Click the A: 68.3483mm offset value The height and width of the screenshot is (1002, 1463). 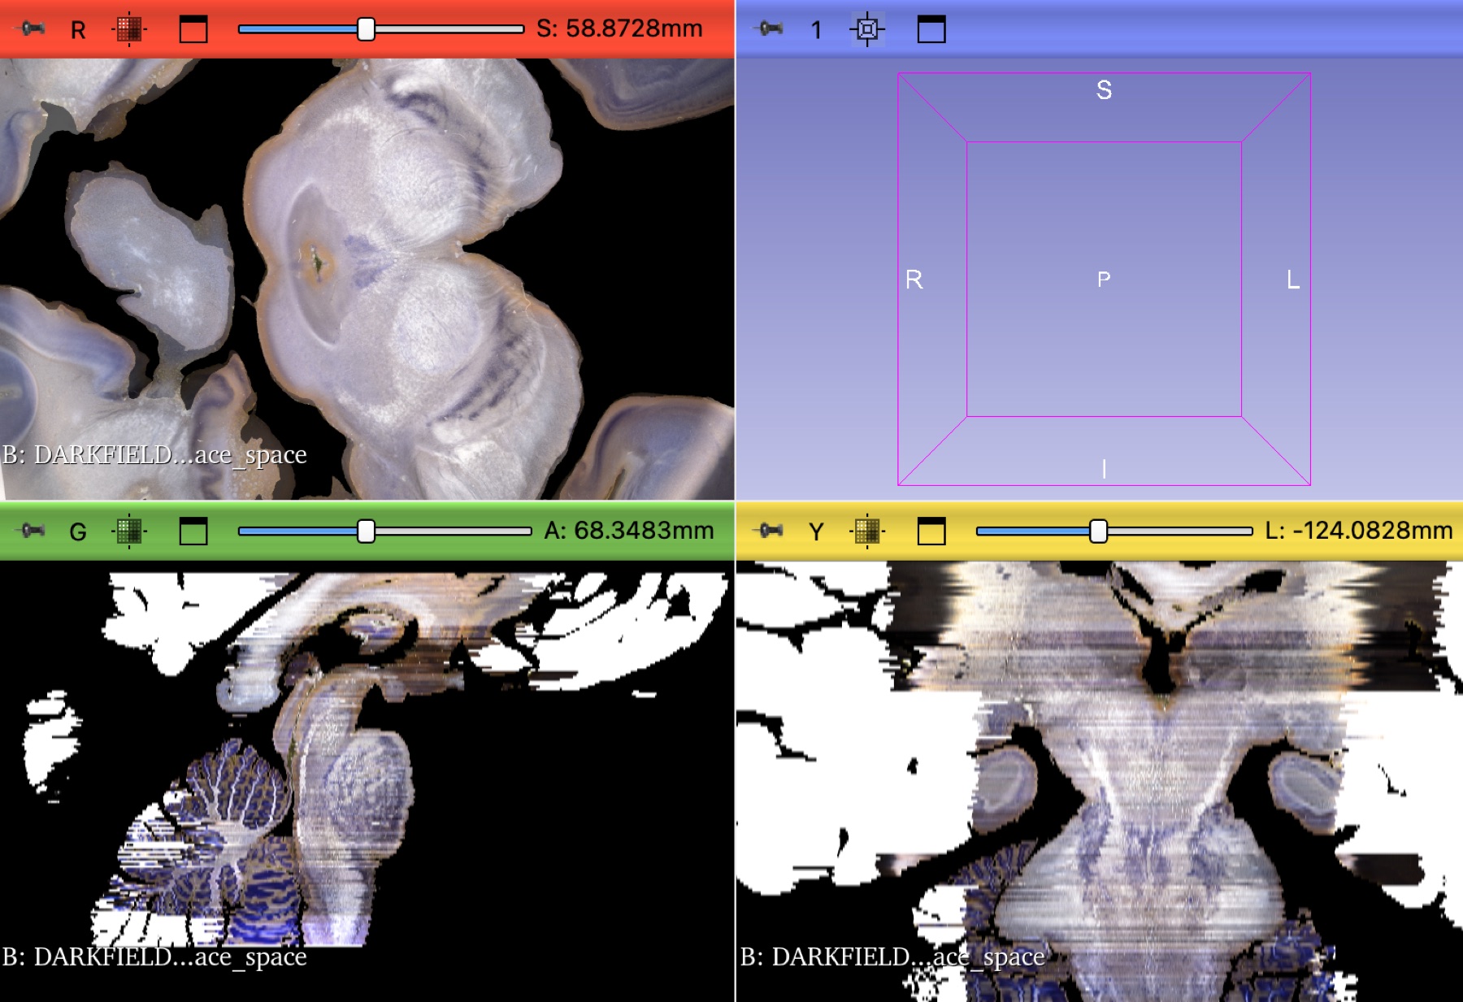coord(629,531)
